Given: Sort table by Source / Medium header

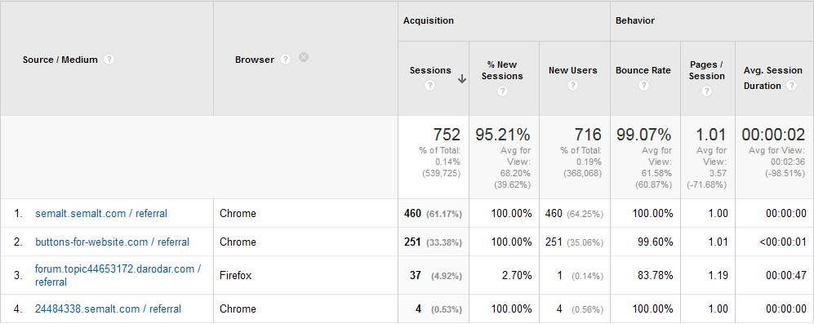Looking at the screenshot, I should coord(60,60).
